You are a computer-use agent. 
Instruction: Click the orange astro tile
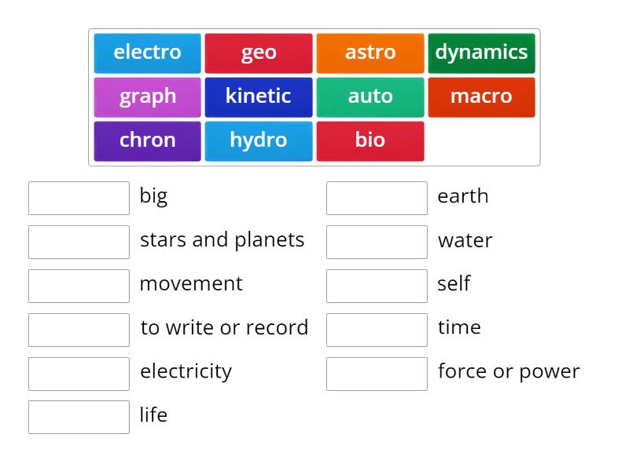[x=370, y=53]
